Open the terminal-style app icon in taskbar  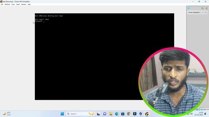(x=135, y=114)
